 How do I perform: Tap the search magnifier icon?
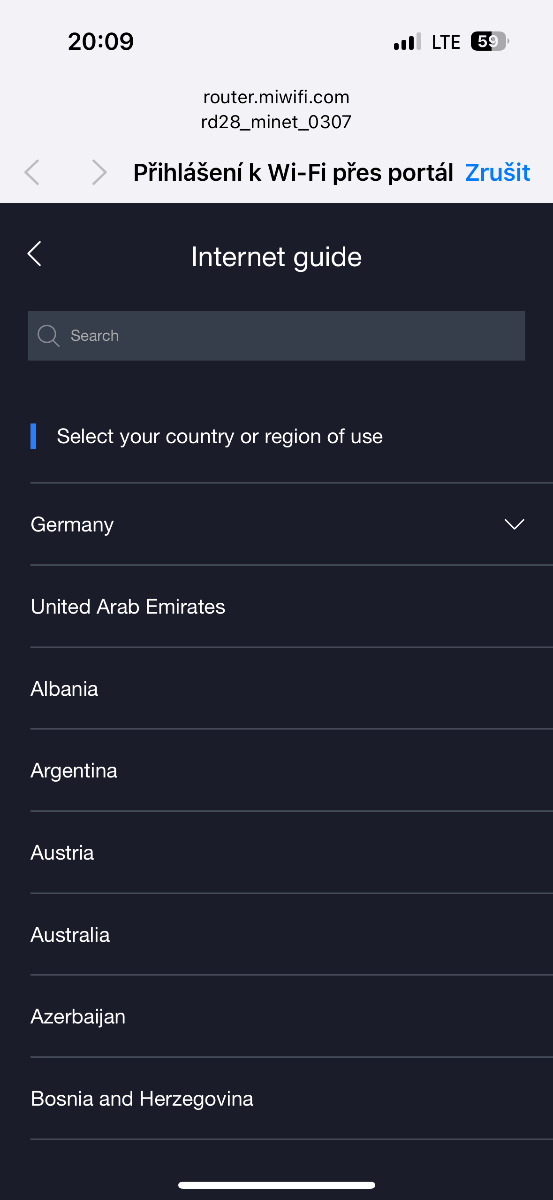[x=48, y=336]
